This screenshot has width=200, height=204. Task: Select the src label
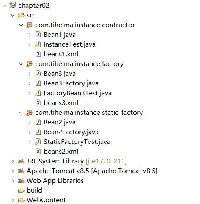pos(31,15)
